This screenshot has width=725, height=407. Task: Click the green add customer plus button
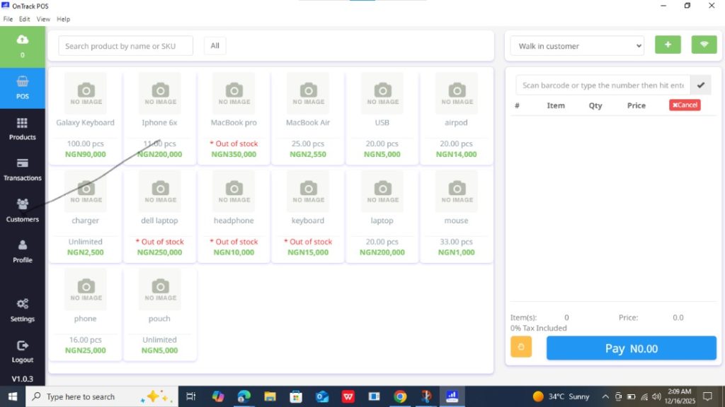click(668, 45)
